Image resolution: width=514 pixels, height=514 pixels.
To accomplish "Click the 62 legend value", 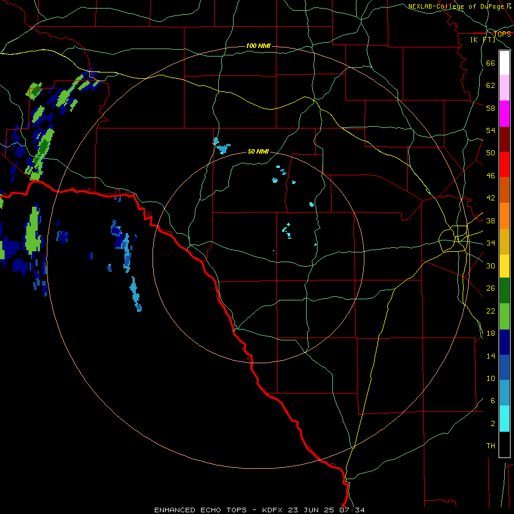I will pos(491,86).
